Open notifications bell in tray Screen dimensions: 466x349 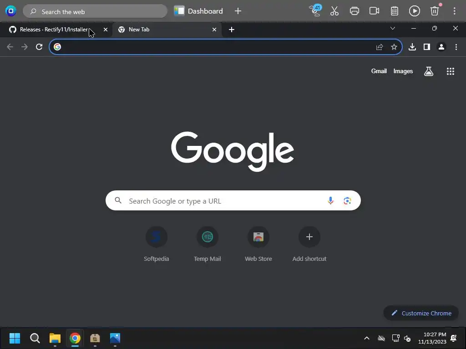454,338
